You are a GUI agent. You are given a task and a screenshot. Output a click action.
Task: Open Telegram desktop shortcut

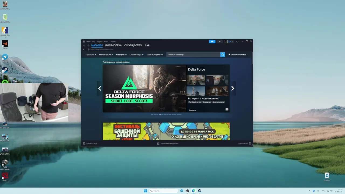pyautogui.click(x=5, y=58)
